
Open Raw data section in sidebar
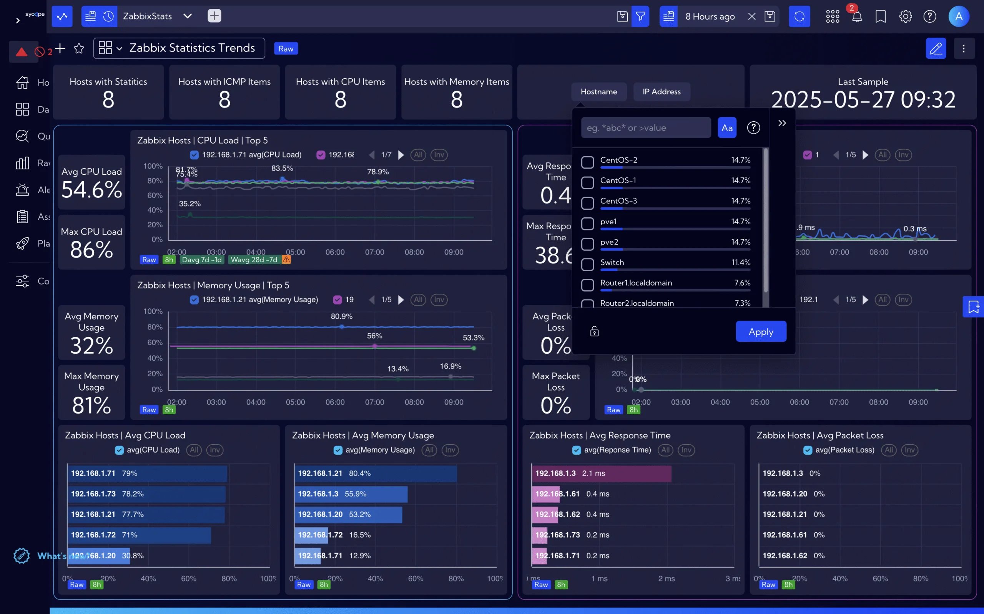coord(33,163)
